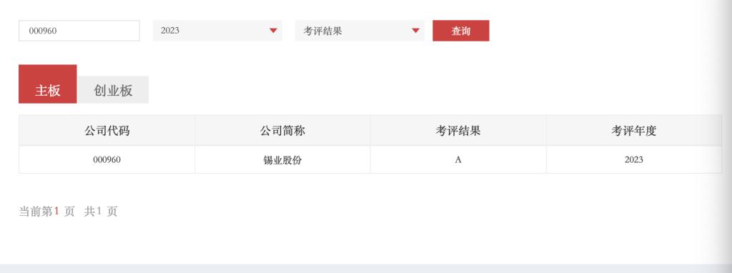Switch to the 主板 tab
The width and height of the screenshot is (732, 273).
(48, 84)
